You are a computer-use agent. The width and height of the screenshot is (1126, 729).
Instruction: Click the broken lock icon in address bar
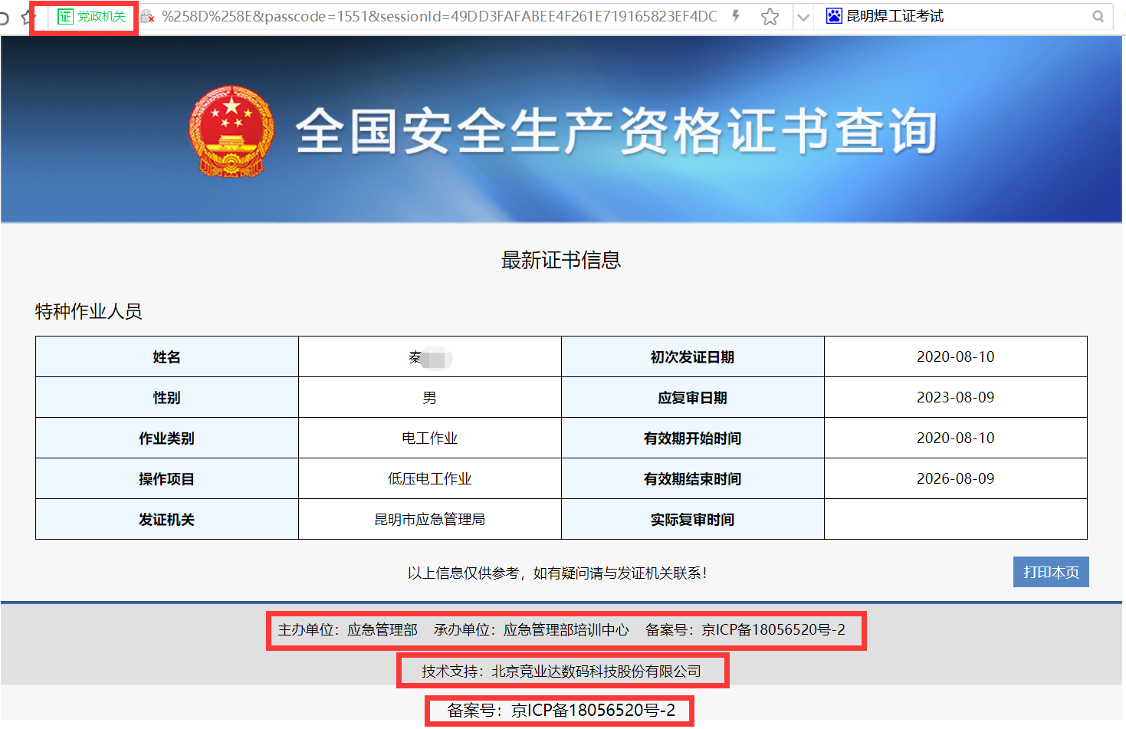(147, 15)
